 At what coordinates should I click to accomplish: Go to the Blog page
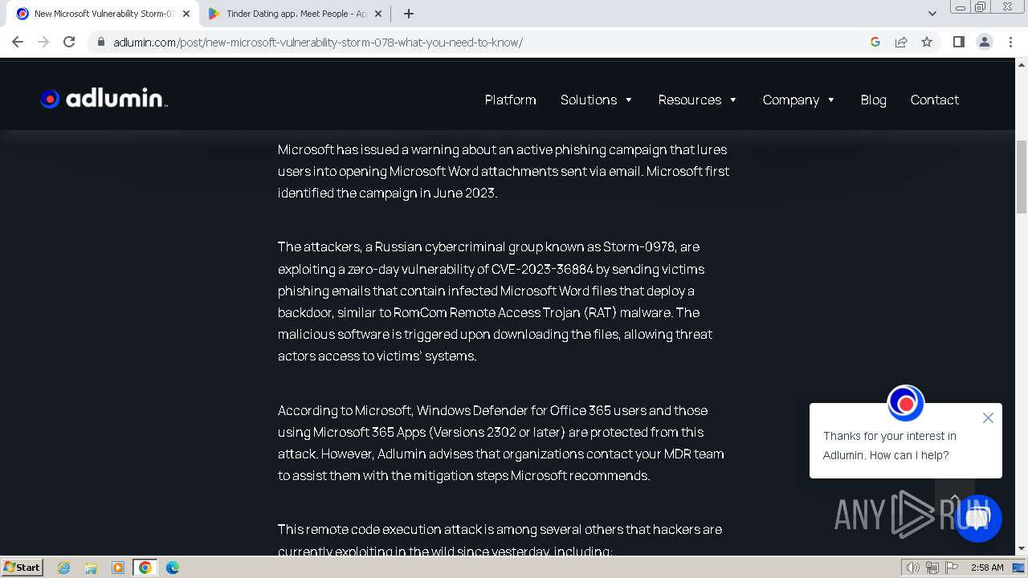[873, 100]
